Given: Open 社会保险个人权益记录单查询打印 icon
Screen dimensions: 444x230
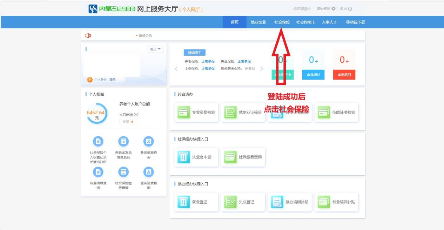Looking at the screenshot, I should 98,141.
